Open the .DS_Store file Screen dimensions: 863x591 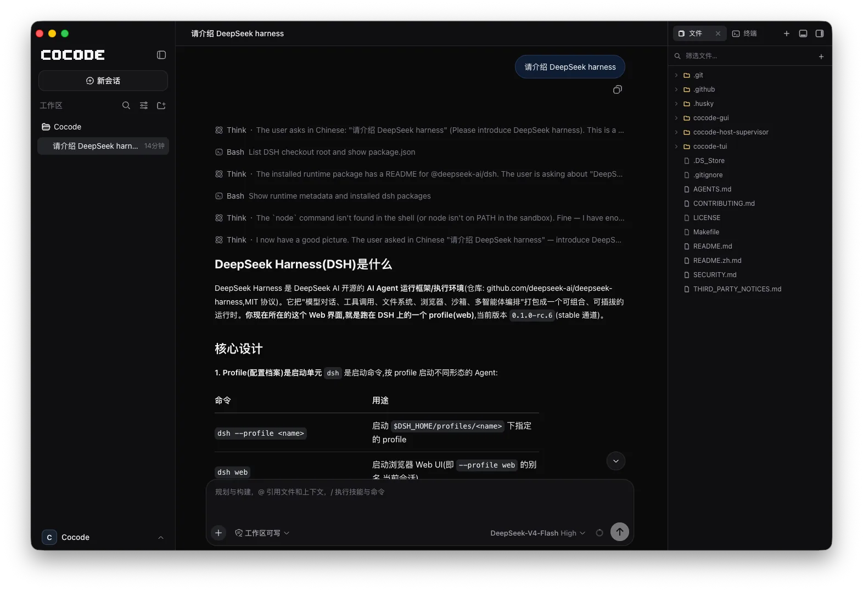750,161
